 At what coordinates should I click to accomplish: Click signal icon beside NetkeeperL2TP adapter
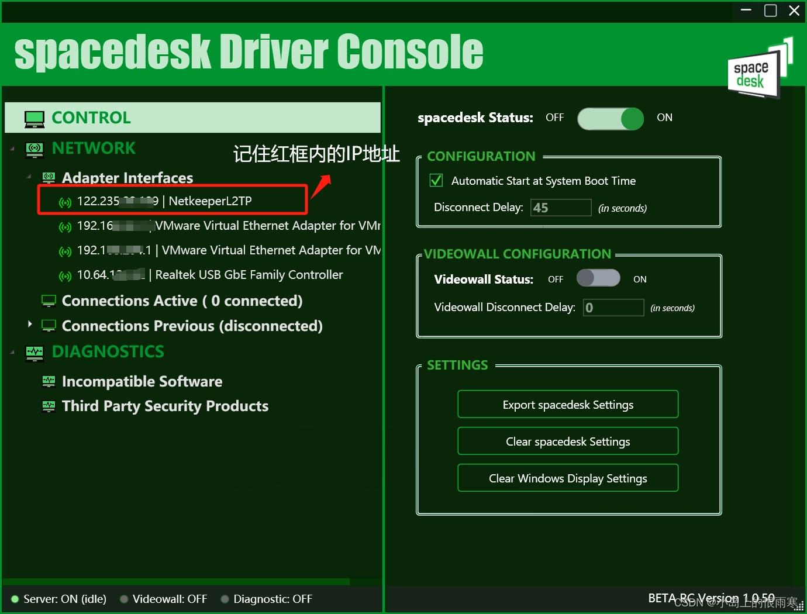click(65, 202)
